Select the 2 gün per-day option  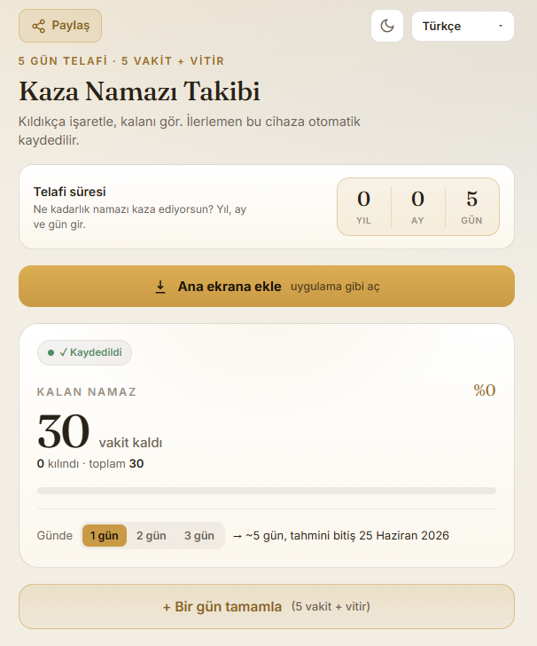tap(152, 536)
